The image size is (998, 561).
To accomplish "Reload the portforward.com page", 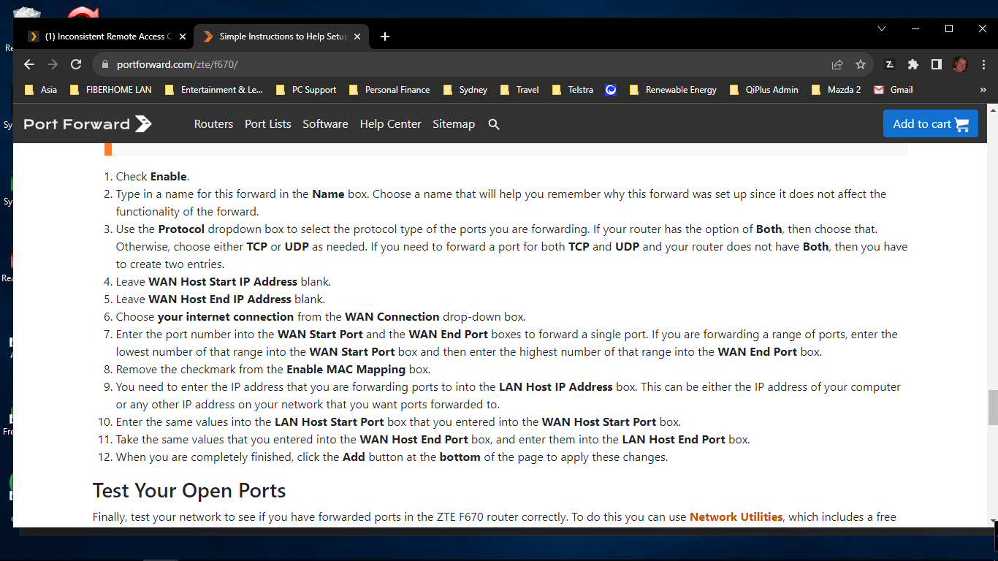I will [76, 64].
